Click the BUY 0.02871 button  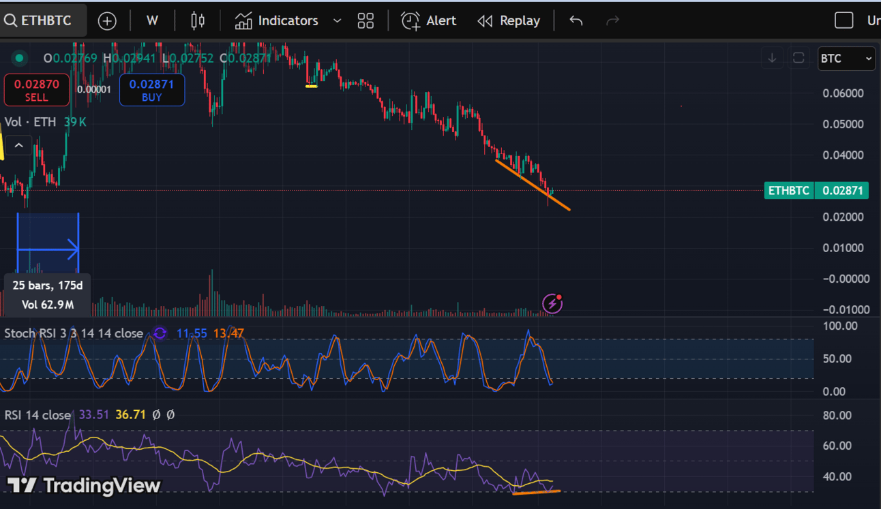pyautogui.click(x=151, y=90)
